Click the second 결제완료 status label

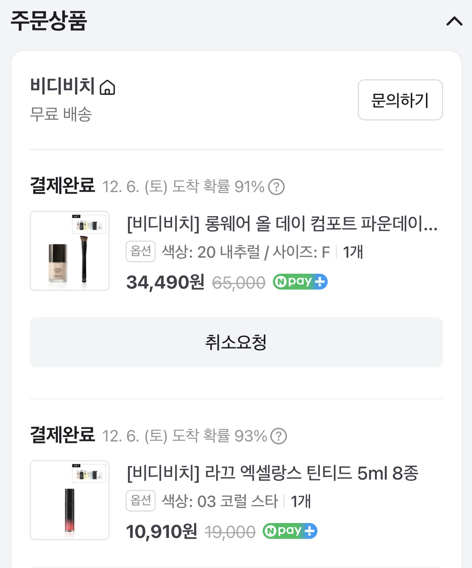(62, 435)
